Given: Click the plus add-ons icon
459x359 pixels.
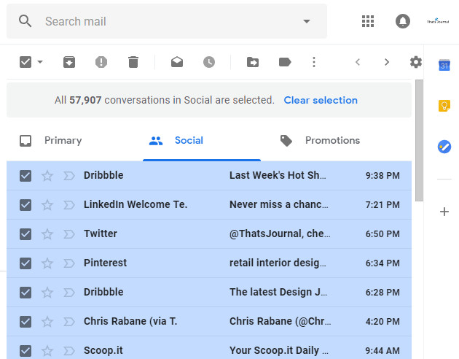Looking at the screenshot, I should (x=444, y=212).
